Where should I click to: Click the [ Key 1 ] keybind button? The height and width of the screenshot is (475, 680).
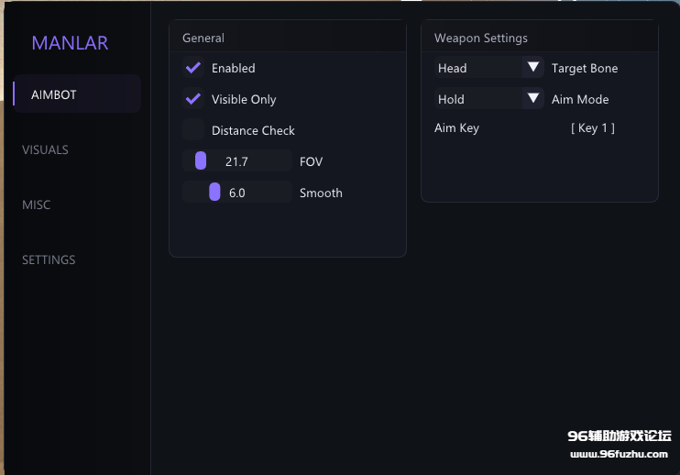pyautogui.click(x=593, y=128)
